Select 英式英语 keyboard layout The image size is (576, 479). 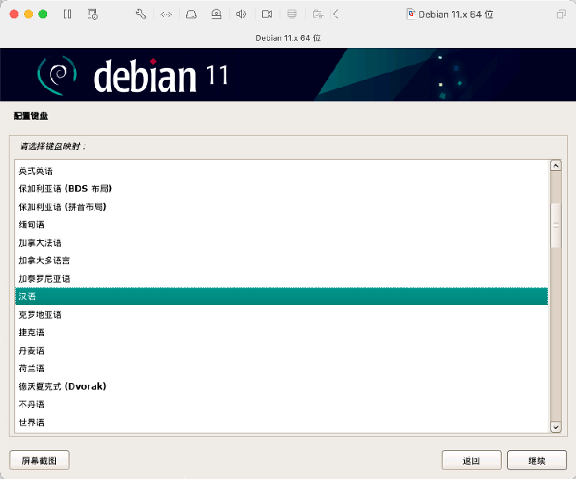(281, 171)
